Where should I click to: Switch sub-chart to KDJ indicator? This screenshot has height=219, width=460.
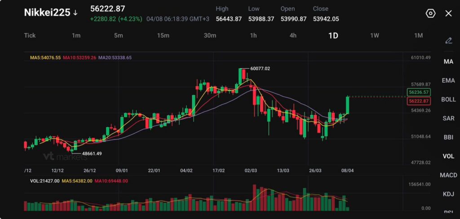click(448, 194)
